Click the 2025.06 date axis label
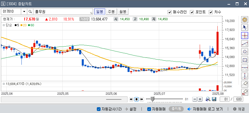Screen dimensions: 249x113 [x=111, y=94]
